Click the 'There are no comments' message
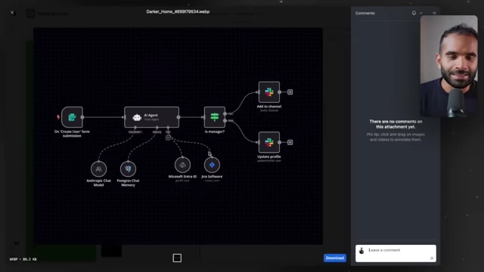The image size is (484, 272). coord(396,124)
